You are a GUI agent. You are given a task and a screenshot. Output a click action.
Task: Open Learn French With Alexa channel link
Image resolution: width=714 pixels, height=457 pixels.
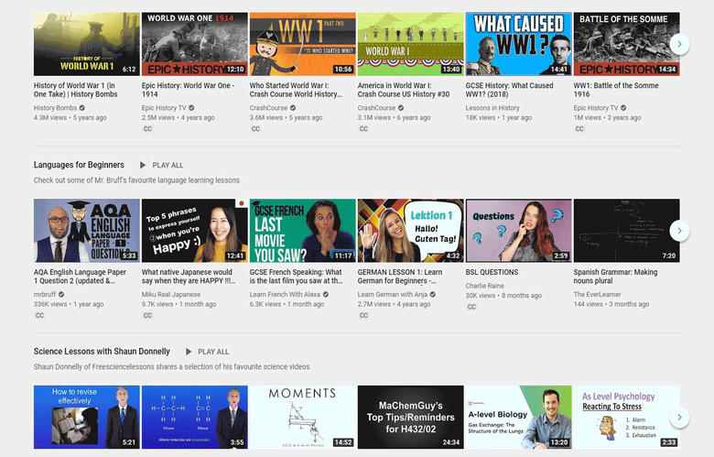(x=285, y=294)
